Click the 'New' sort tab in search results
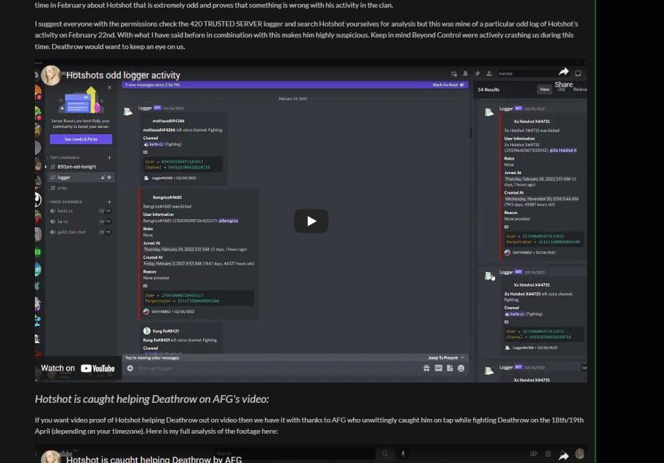This screenshot has width=664, height=463. pyautogui.click(x=544, y=90)
